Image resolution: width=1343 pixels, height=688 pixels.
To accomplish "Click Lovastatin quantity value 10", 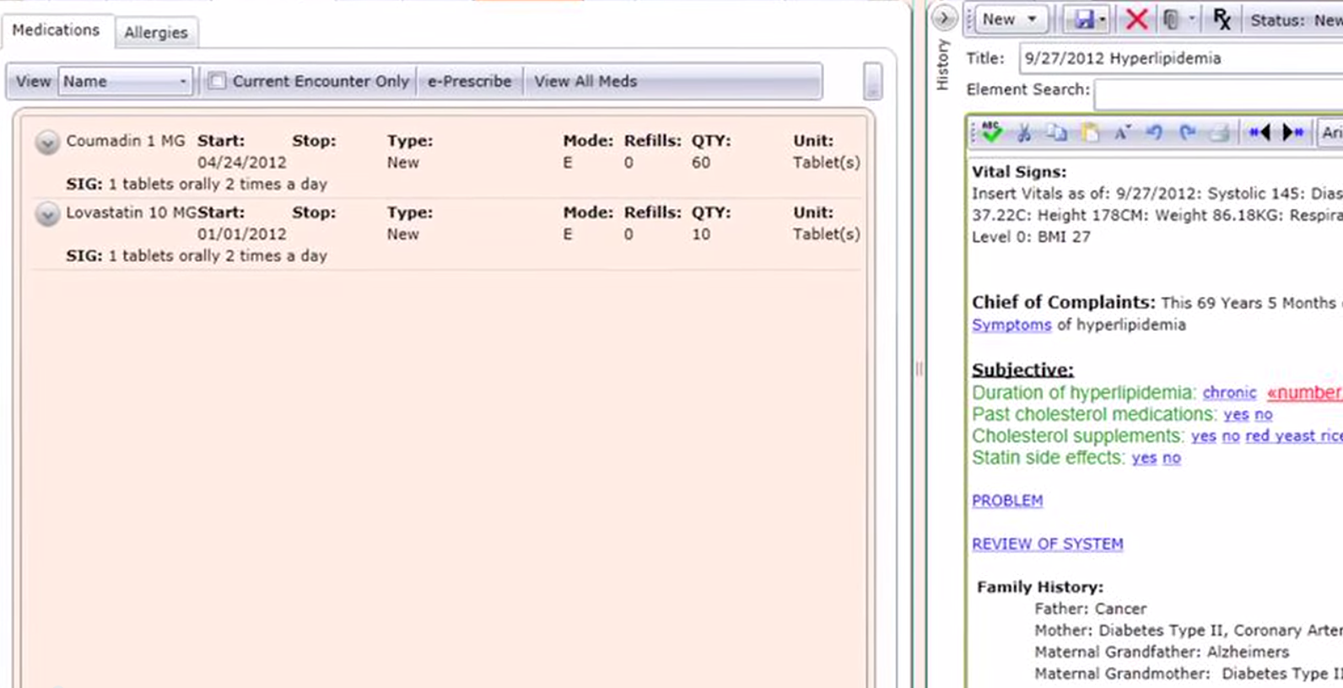I will click(701, 234).
